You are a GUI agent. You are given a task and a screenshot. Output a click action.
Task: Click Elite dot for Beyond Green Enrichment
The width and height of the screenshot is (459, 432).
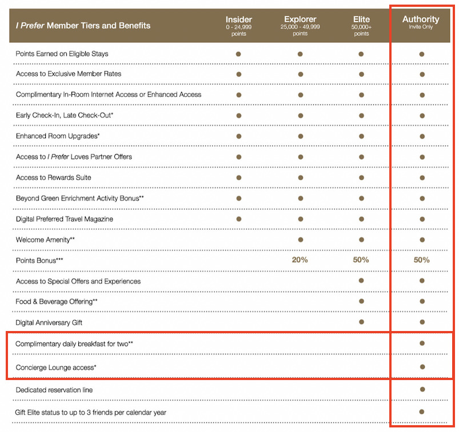[x=361, y=199]
